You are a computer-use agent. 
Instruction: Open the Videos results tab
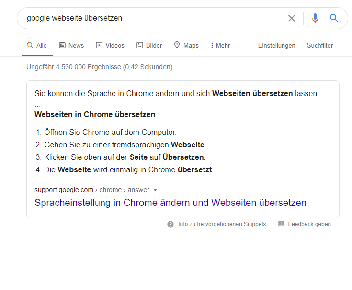(x=110, y=45)
